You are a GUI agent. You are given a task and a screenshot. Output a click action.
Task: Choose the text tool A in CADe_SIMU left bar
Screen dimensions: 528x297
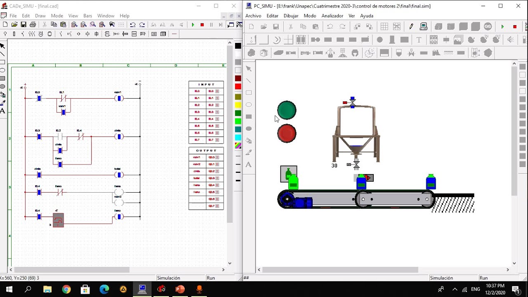tap(2, 111)
